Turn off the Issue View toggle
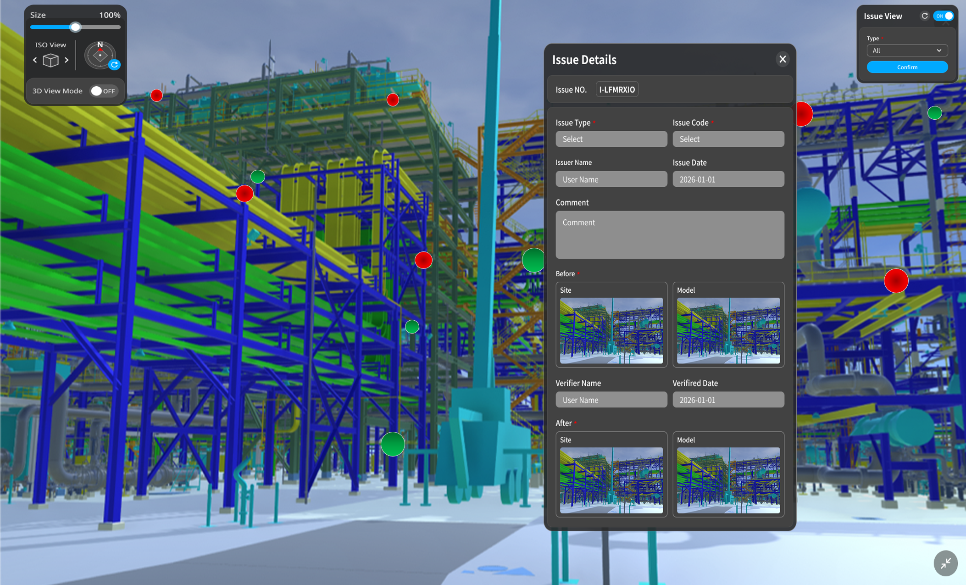This screenshot has width=966, height=585. (944, 16)
